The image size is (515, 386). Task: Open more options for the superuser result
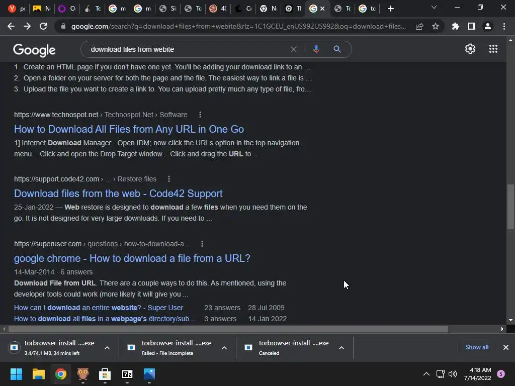[x=202, y=244]
